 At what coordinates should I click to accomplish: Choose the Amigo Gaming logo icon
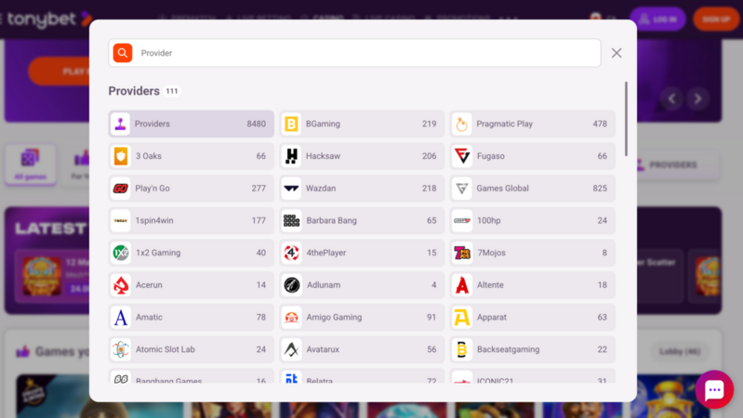click(291, 317)
